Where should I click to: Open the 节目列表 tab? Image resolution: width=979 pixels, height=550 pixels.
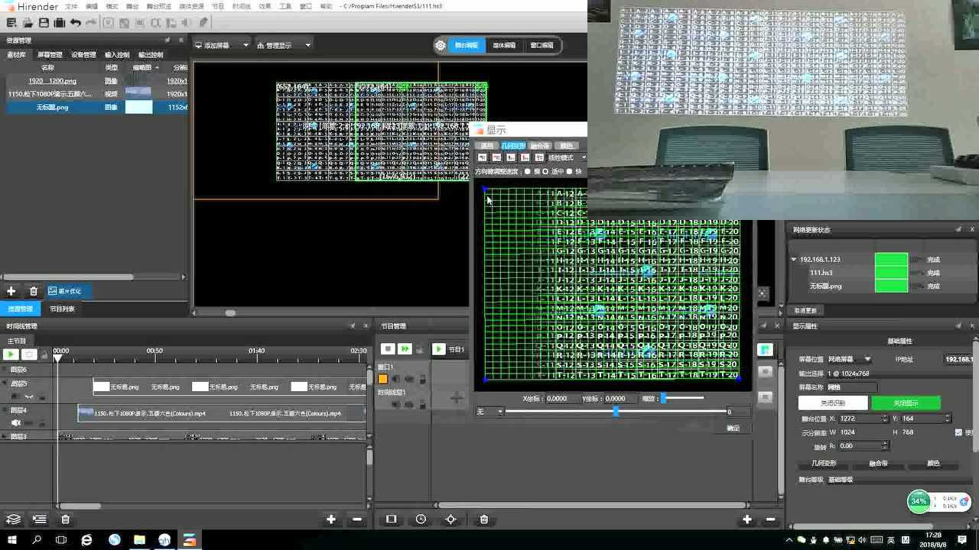coord(62,309)
